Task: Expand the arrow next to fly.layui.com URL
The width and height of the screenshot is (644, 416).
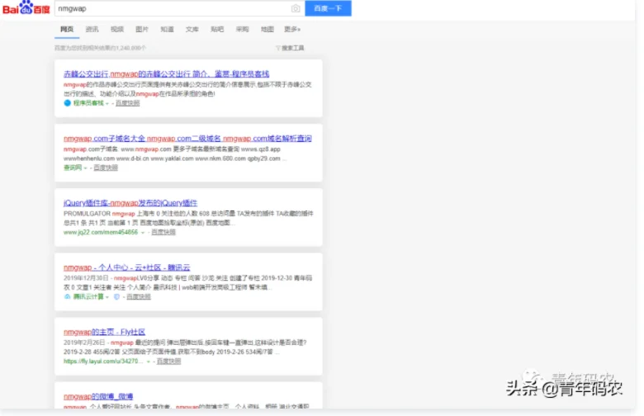Action: coord(149,362)
